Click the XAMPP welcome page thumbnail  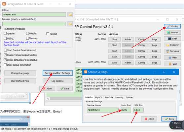click(15, 121)
